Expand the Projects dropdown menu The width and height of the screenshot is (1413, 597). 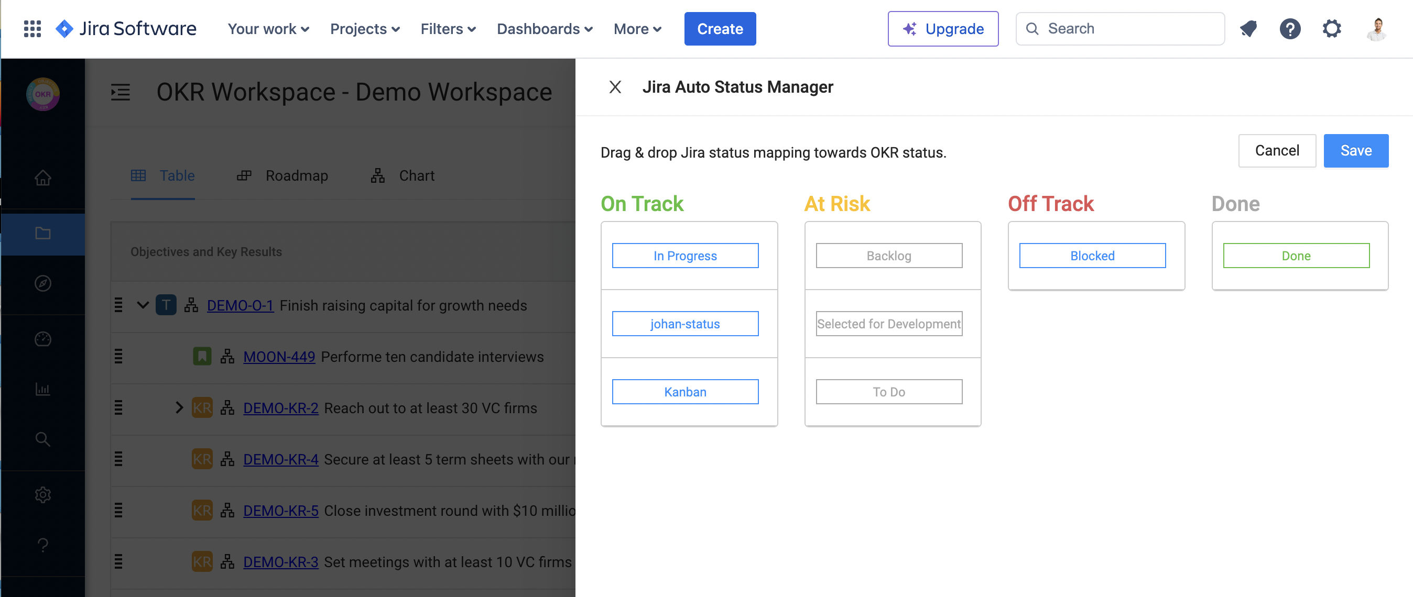[x=365, y=28]
